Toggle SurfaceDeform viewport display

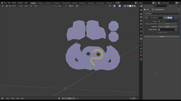(169, 18)
